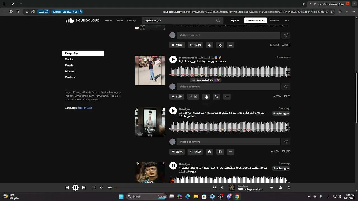
Task: Play the 2021 maharagan track
Action: (x=173, y=111)
